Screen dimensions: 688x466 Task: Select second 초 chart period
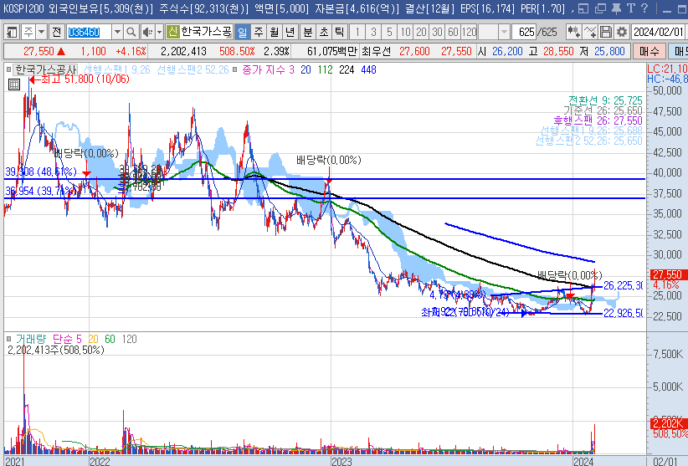pyautogui.click(x=323, y=32)
